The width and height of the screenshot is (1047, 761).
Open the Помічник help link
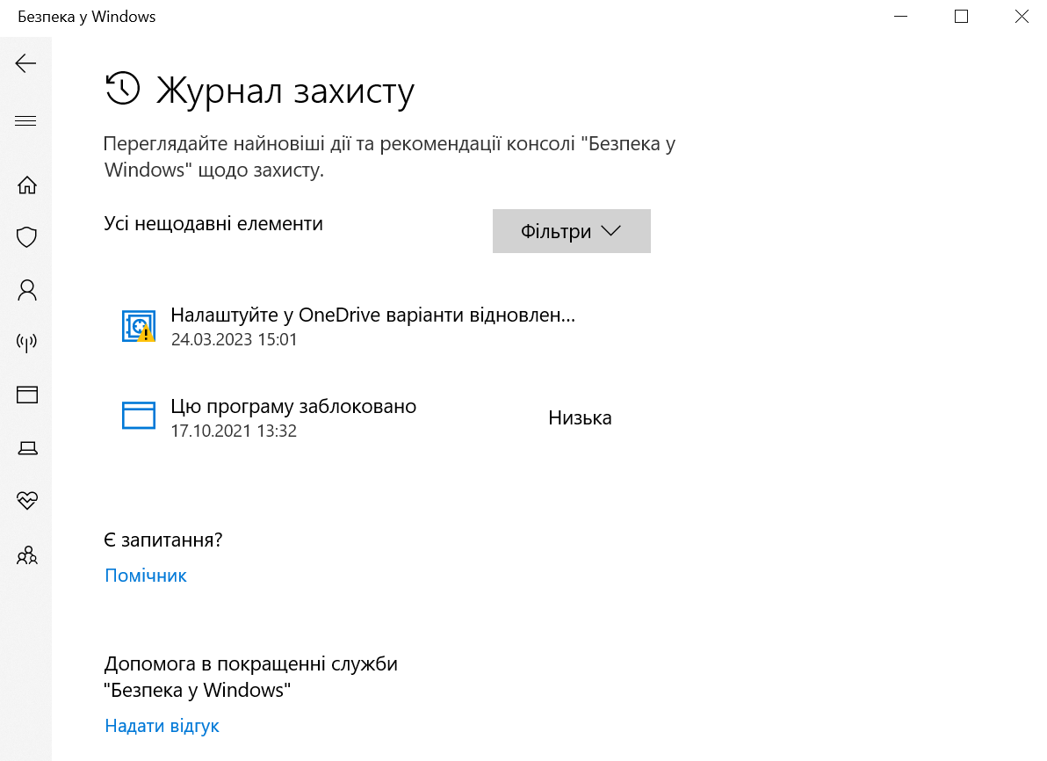[146, 576]
